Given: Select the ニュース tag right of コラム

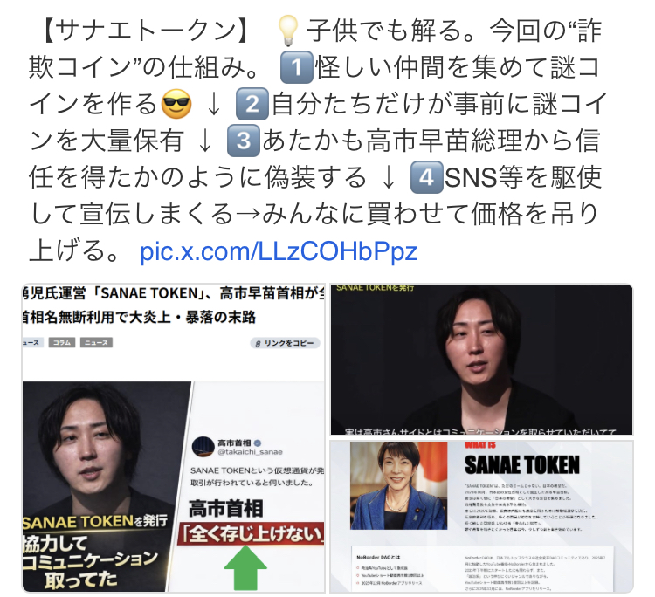Looking at the screenshot, I should point(96,343).
